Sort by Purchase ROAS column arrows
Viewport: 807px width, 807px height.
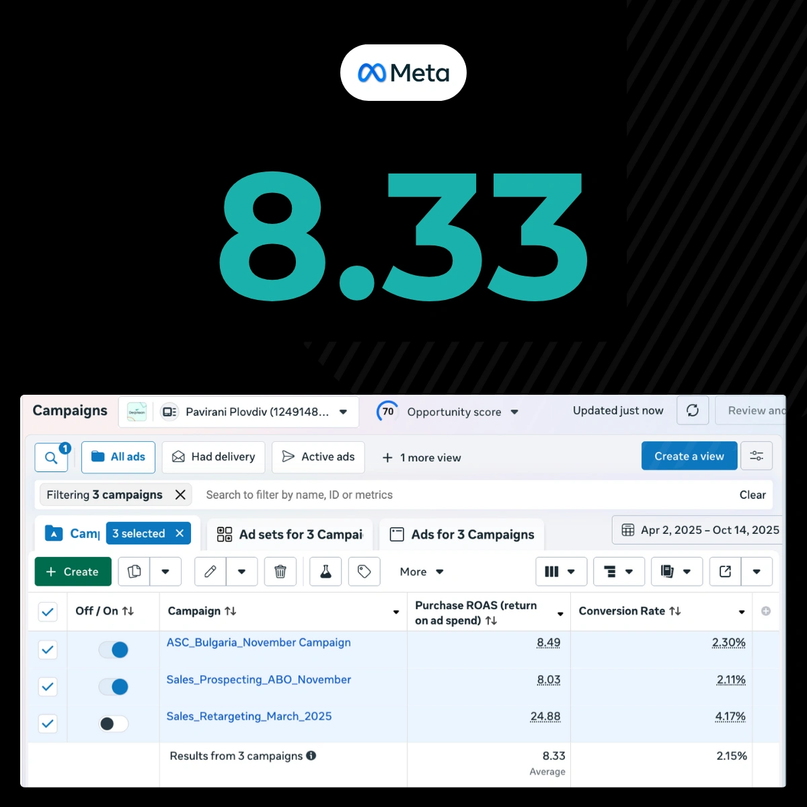pyautogui.click(x=492, y=621)
